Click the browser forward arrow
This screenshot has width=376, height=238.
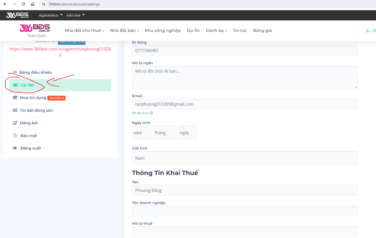click(x=14, y=4)
